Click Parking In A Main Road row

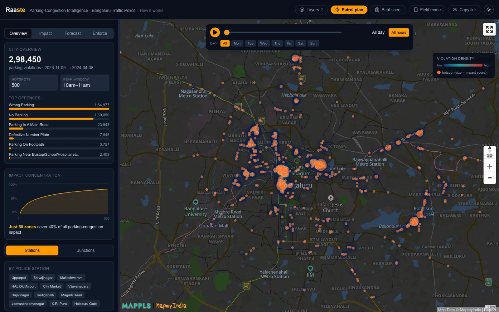59,126
